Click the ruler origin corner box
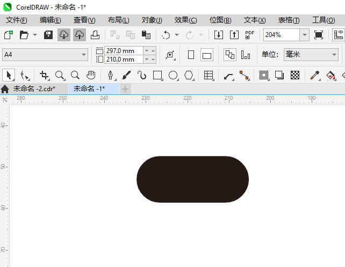Image resolution: width=345 pixels, height=267 pixels. [x=5, y=100]
